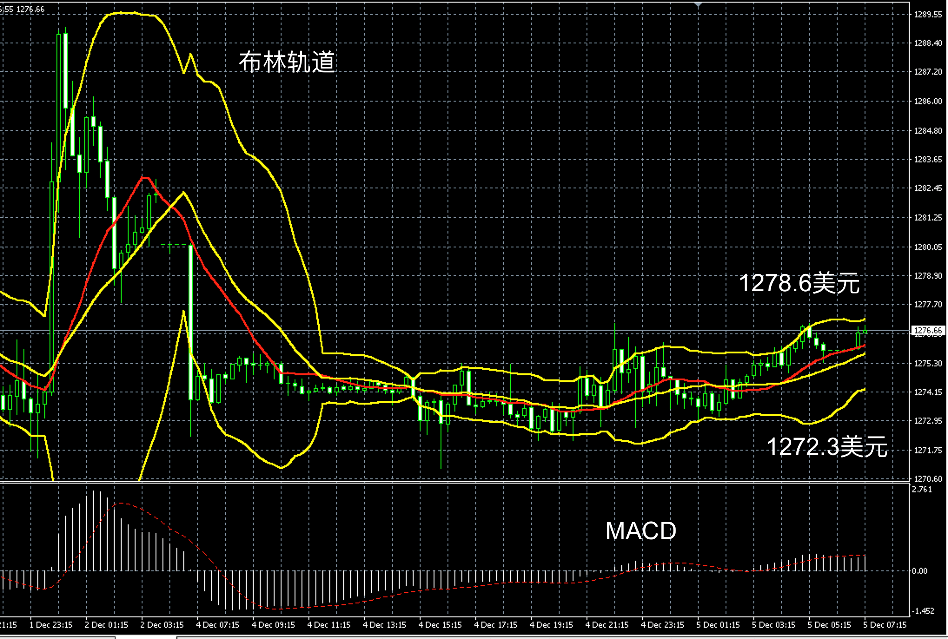Click the 1289.55 price scale label
The height and width of the screenshot is (639, 948).
point(928,14)
